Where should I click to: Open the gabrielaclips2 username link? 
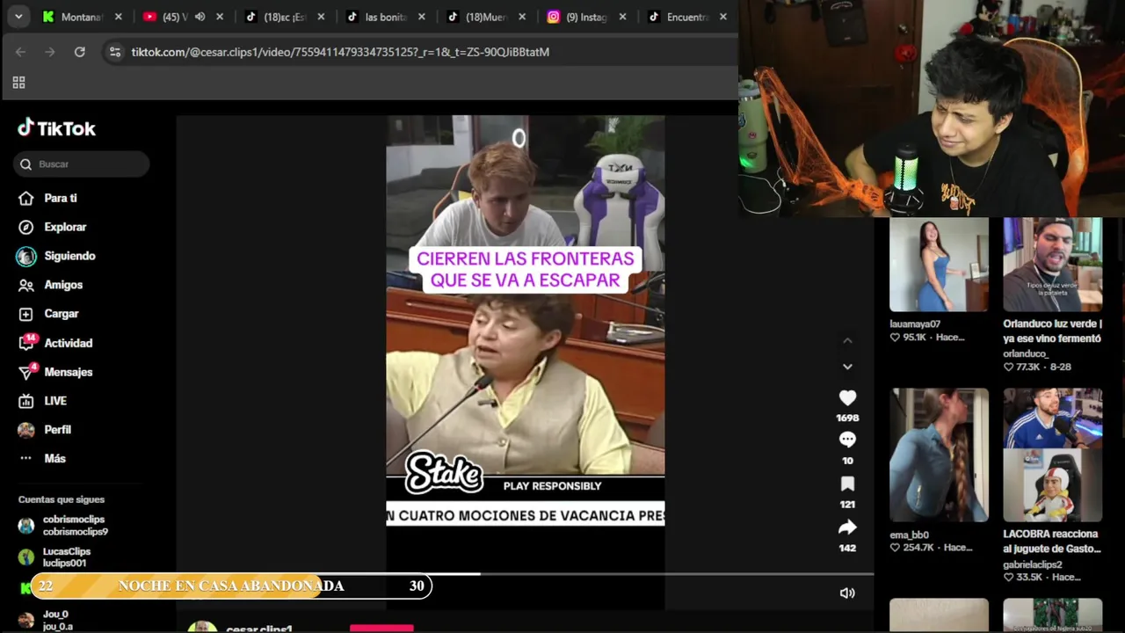[x=1033, y=564]
